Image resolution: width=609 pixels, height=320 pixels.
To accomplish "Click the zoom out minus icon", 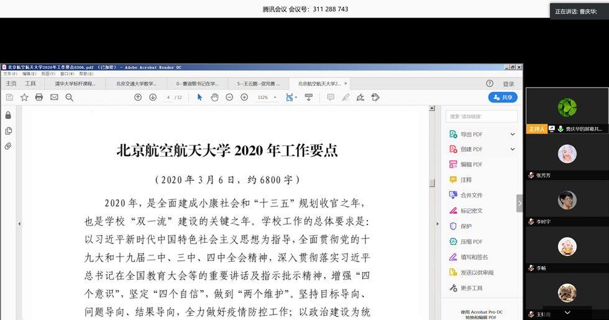I will (229, 98).
